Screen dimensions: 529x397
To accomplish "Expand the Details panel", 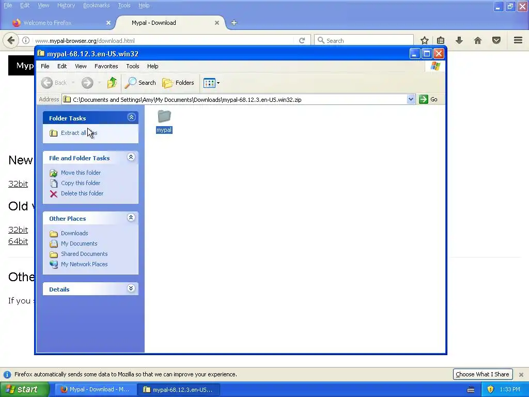I will [131, 288].
